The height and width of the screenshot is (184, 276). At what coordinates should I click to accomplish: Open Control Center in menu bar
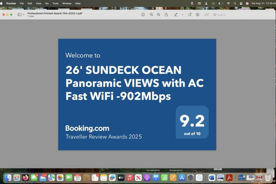point(241,3)
